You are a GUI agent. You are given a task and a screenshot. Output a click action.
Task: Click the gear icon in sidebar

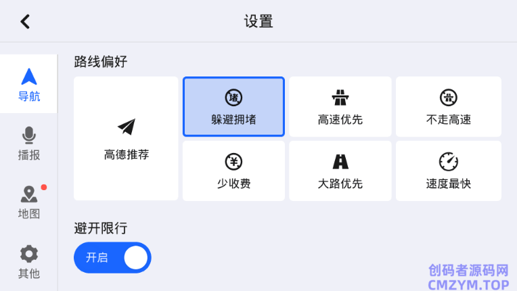[x=28, y=254]
